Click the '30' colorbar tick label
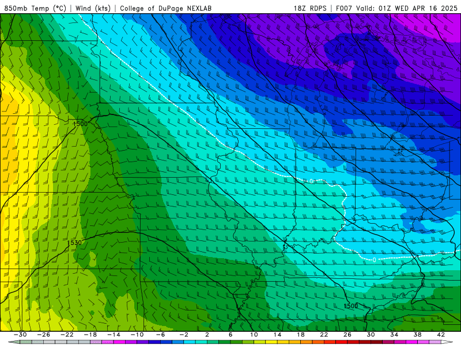The height and width of the screenshot is (345, 461). [x=371, y=335]
